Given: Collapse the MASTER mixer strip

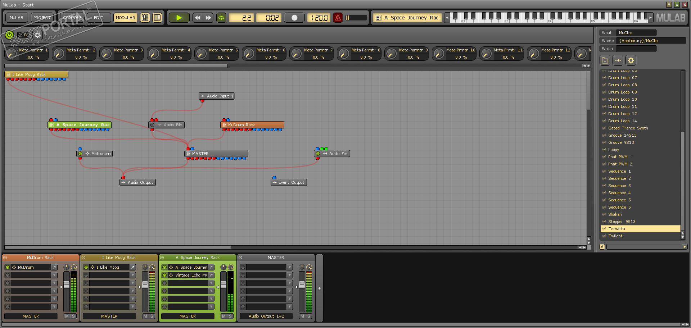Looking at the screenshot, I should [x=240, y=258].
